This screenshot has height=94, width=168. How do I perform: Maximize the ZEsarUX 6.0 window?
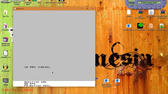coord(87,9)
